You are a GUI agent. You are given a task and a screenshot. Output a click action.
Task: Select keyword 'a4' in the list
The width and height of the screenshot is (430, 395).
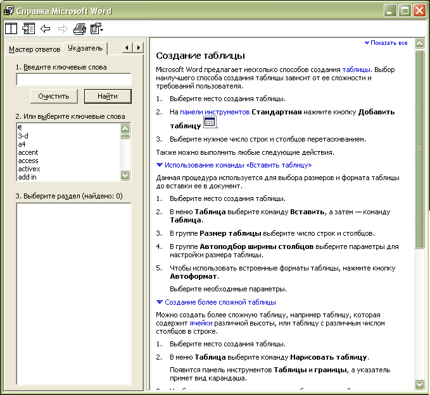tap(68, 144)
